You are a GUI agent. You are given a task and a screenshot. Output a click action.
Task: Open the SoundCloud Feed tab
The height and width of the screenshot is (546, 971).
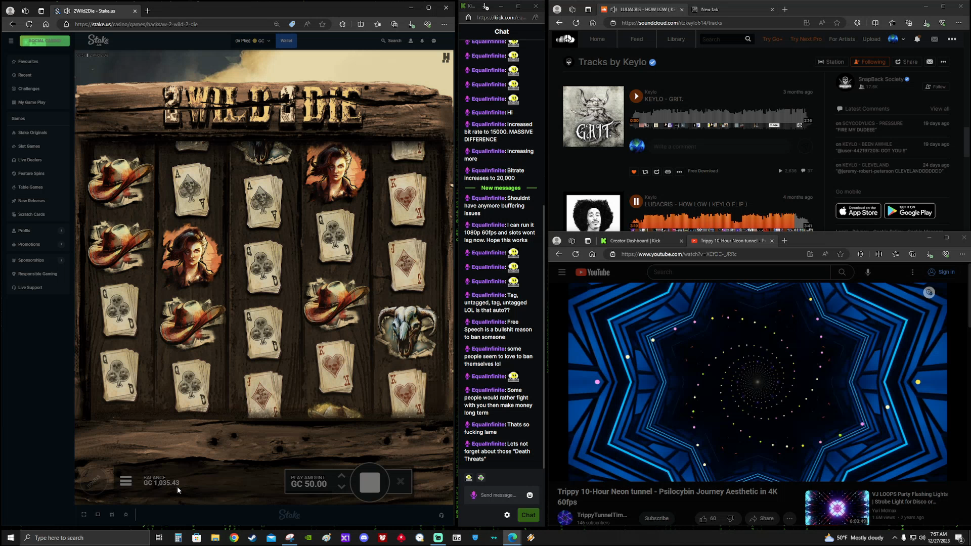point(637,39)
